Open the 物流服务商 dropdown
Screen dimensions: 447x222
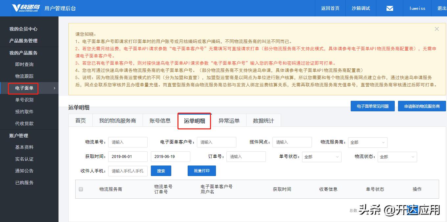[367, 143]
